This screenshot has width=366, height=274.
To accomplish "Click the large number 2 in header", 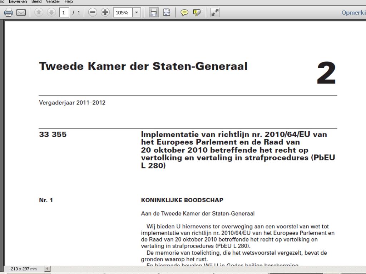I will pos(326,73).
